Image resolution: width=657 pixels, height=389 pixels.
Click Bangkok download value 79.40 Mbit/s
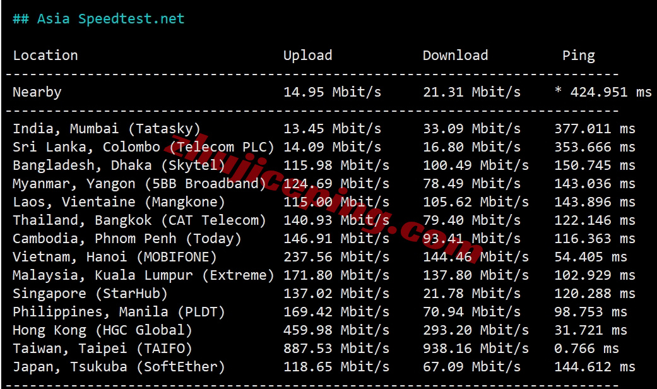[x=471, y=220]
